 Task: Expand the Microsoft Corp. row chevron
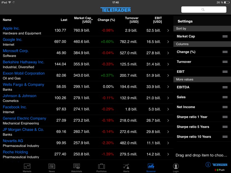[x=168, y=53]
